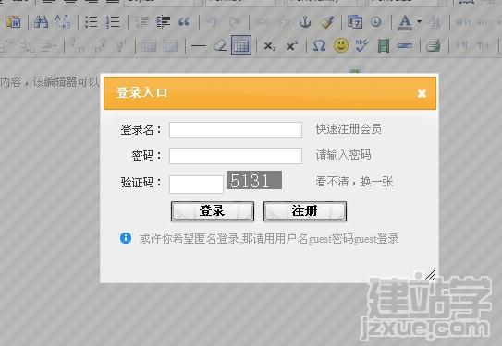This screenshot has width=502, height=346.
Task: Apply superscript formatting
Action: click(x=291, y=46)
